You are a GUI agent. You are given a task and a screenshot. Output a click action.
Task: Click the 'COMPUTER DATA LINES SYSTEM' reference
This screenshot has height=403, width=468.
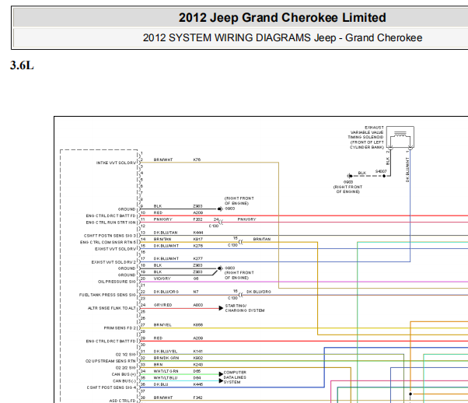tap(235, 377)
